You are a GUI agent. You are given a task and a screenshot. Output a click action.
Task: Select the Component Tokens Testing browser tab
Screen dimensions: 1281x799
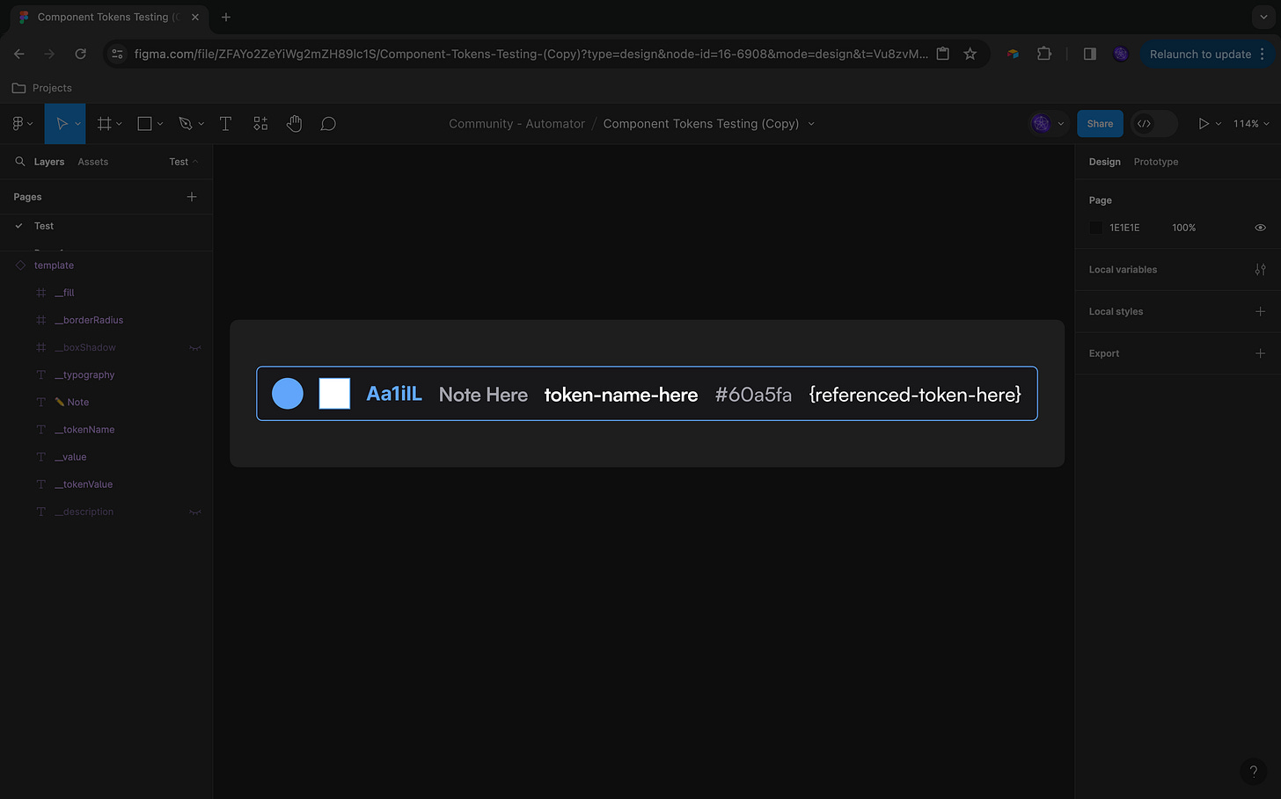[x=108, y=17]
